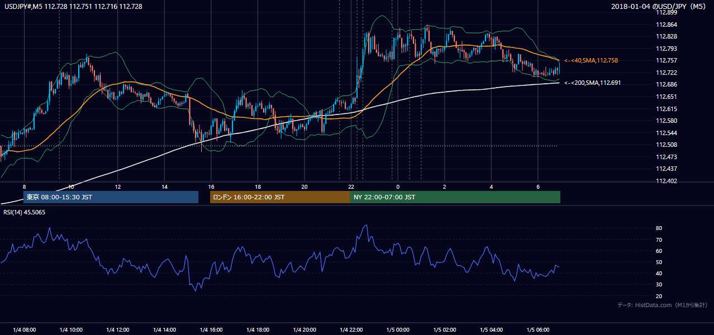
Task: Click the RSI(14) 45.5065 indicator label
Action: coord(25,213)
